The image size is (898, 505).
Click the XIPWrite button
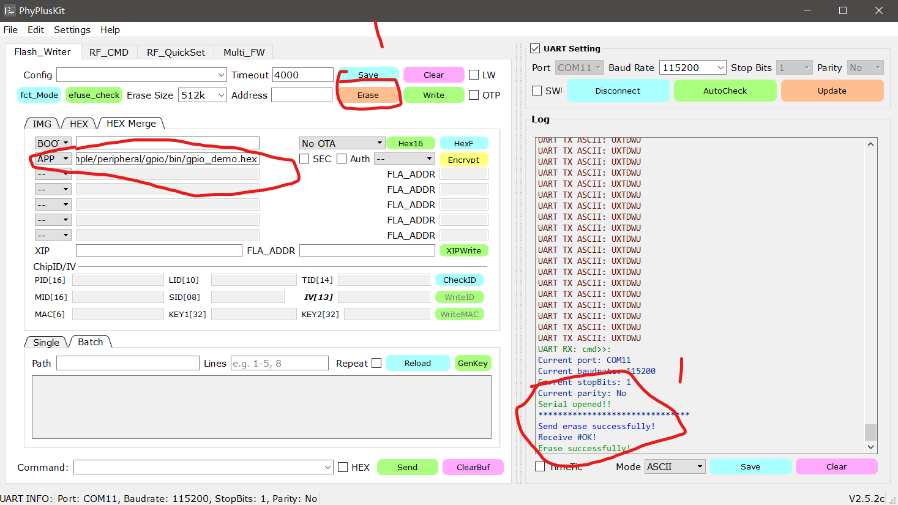pos(463,250)
